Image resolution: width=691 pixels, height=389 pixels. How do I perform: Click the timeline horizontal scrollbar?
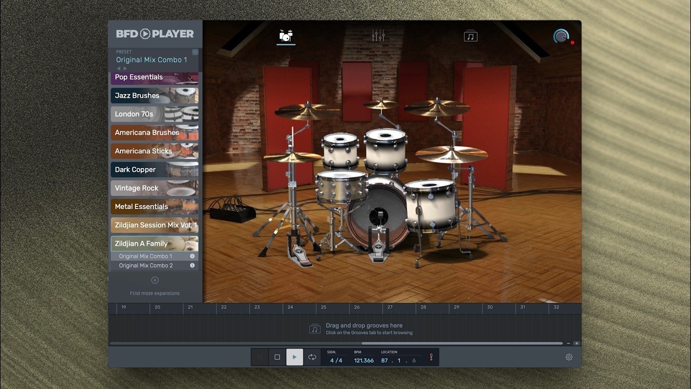click(462, 343)
